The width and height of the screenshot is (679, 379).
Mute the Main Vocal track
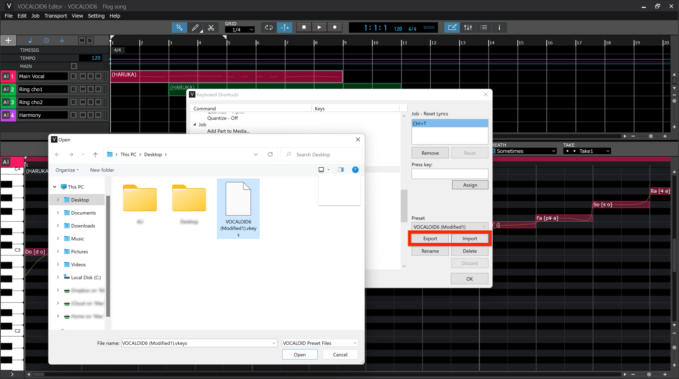83,76
